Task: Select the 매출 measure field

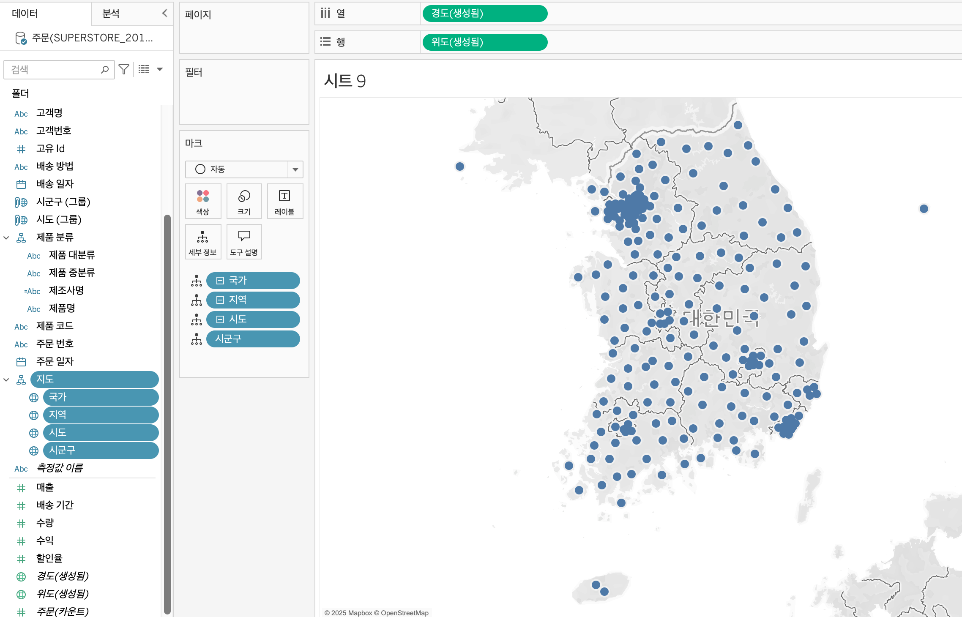Action: (45, 487)
